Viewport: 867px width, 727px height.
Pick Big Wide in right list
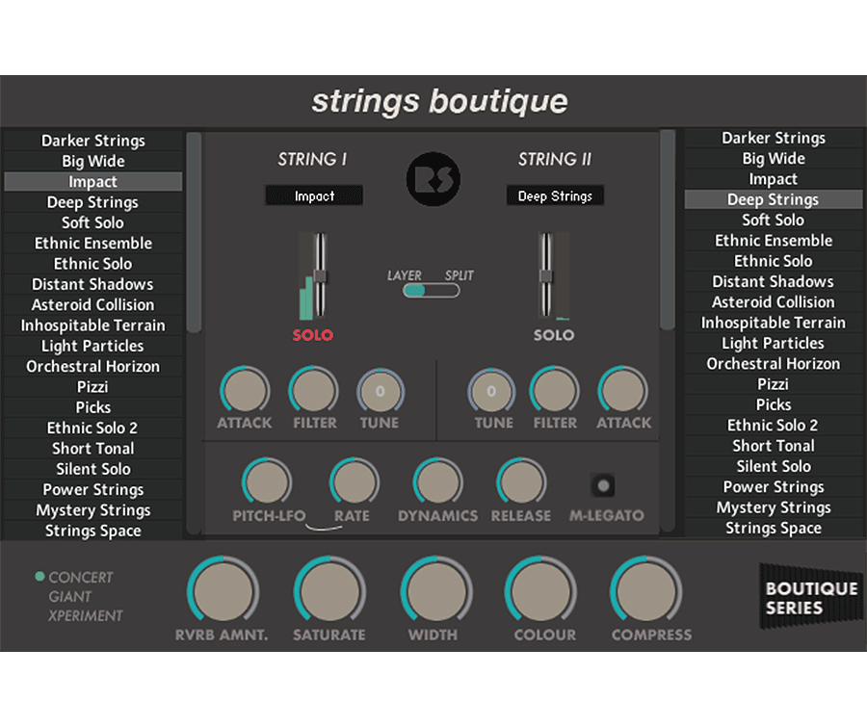pos(773,158)
